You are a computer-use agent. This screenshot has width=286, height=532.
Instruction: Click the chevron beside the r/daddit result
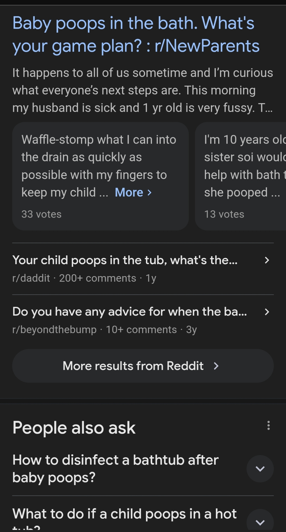tap(267, 260)
